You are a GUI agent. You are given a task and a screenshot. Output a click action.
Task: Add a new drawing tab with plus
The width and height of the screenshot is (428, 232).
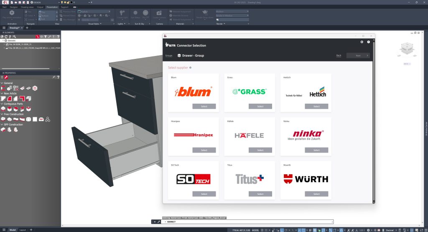(x=27, y=28)
